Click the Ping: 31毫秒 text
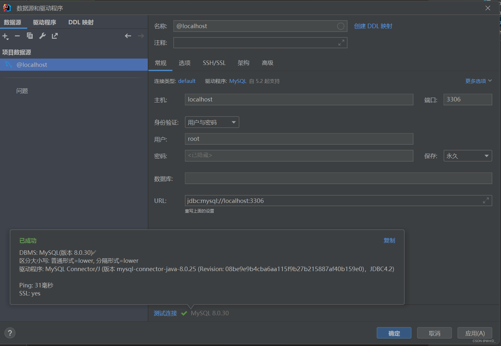 tap(36, 285)
